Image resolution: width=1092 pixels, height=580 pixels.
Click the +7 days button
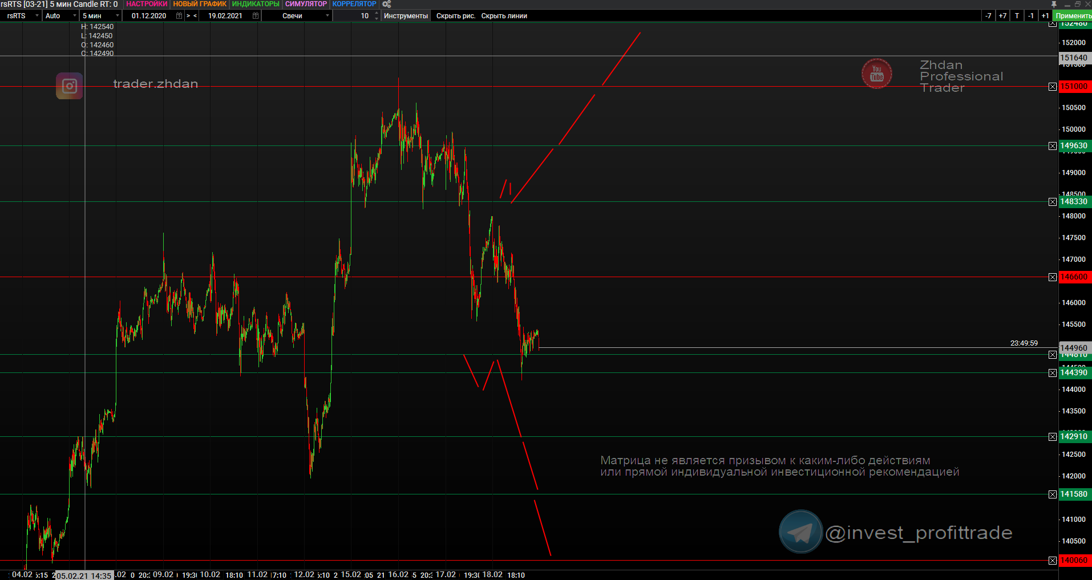pos(1002,16)
